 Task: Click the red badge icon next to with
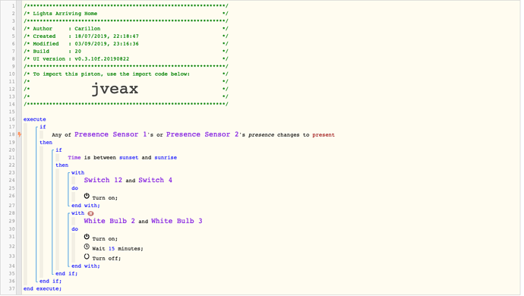point(90,213)
